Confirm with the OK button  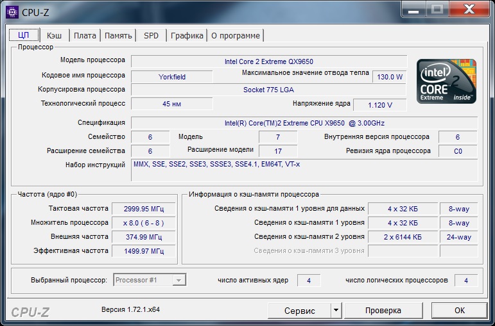pyautogui.click(x=459, y=311)
